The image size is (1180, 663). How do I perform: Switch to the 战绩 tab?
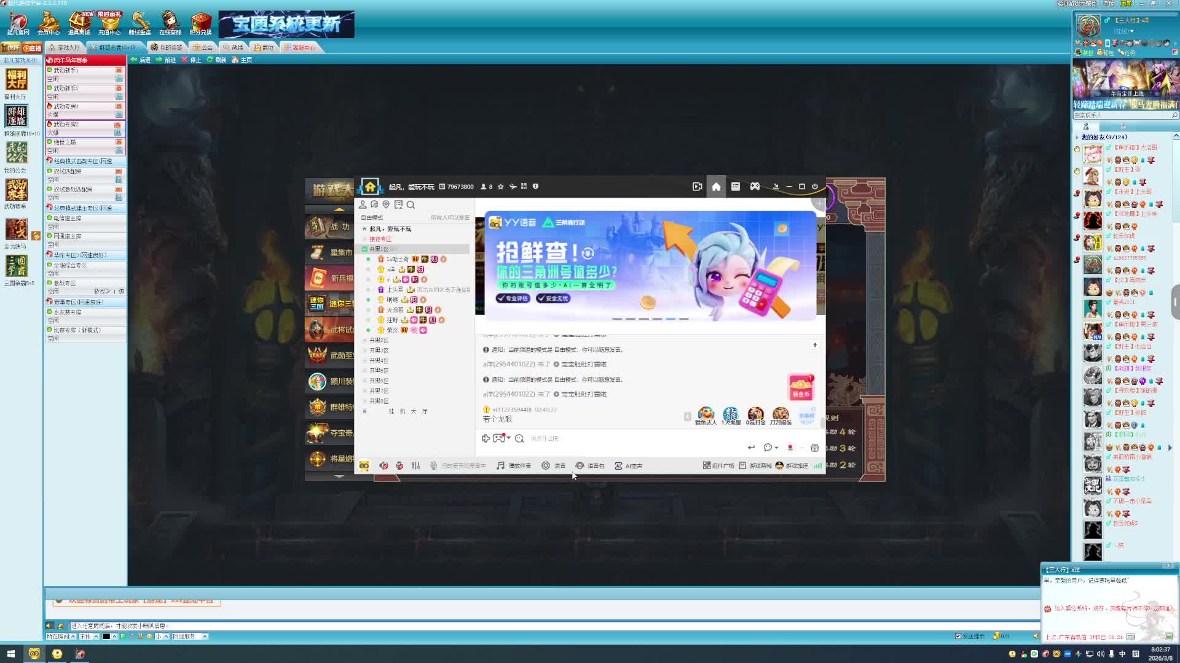(233, 47)
